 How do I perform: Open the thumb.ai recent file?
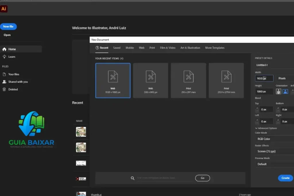pyautogui.click(x=96, y=195)
